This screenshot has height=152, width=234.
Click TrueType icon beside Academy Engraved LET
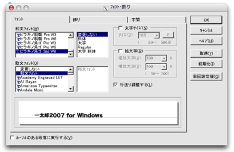(18, 78)
